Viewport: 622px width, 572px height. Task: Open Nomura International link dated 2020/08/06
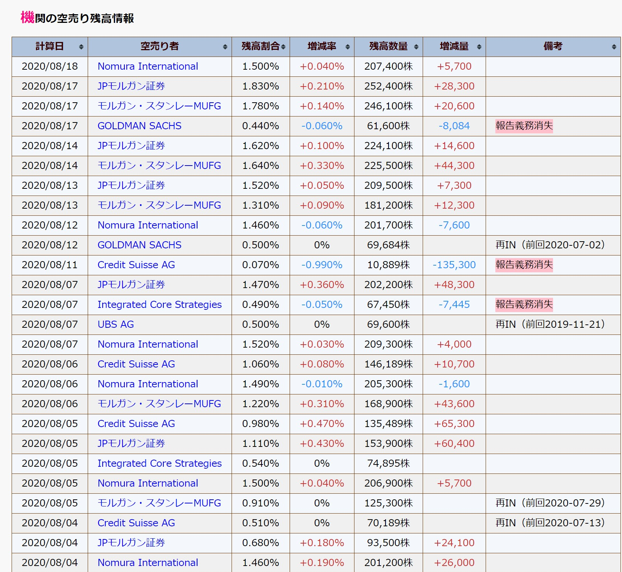click(148, 384)
